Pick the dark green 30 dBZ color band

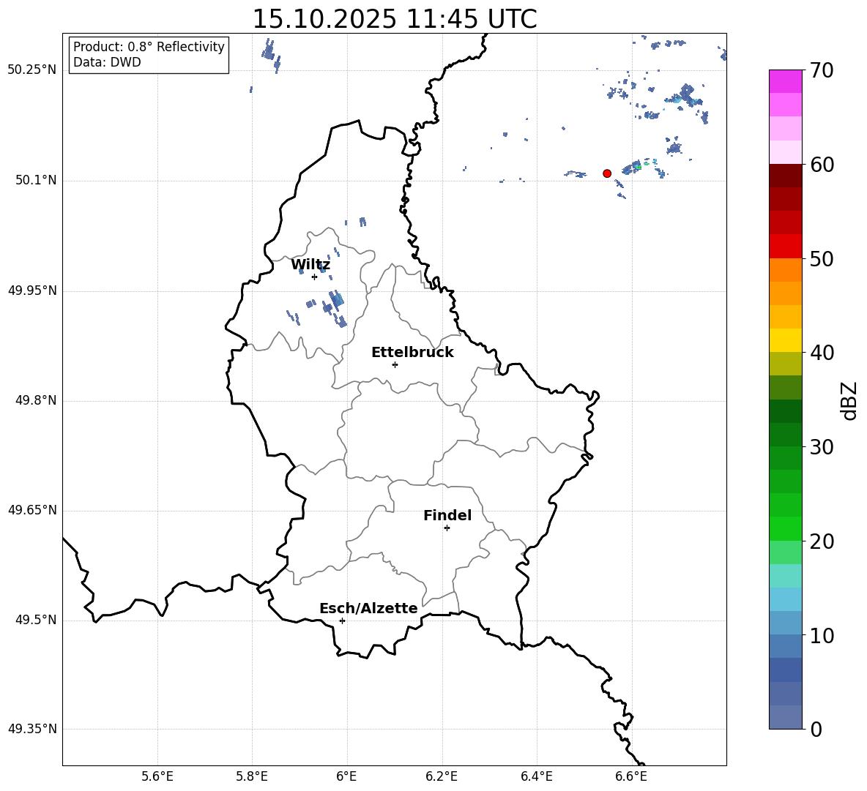tap(786, 435)
